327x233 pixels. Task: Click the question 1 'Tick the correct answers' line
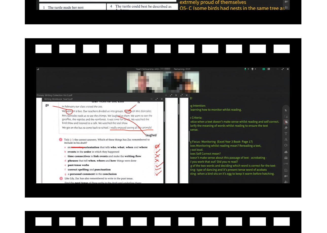click(x=107, y=141)
